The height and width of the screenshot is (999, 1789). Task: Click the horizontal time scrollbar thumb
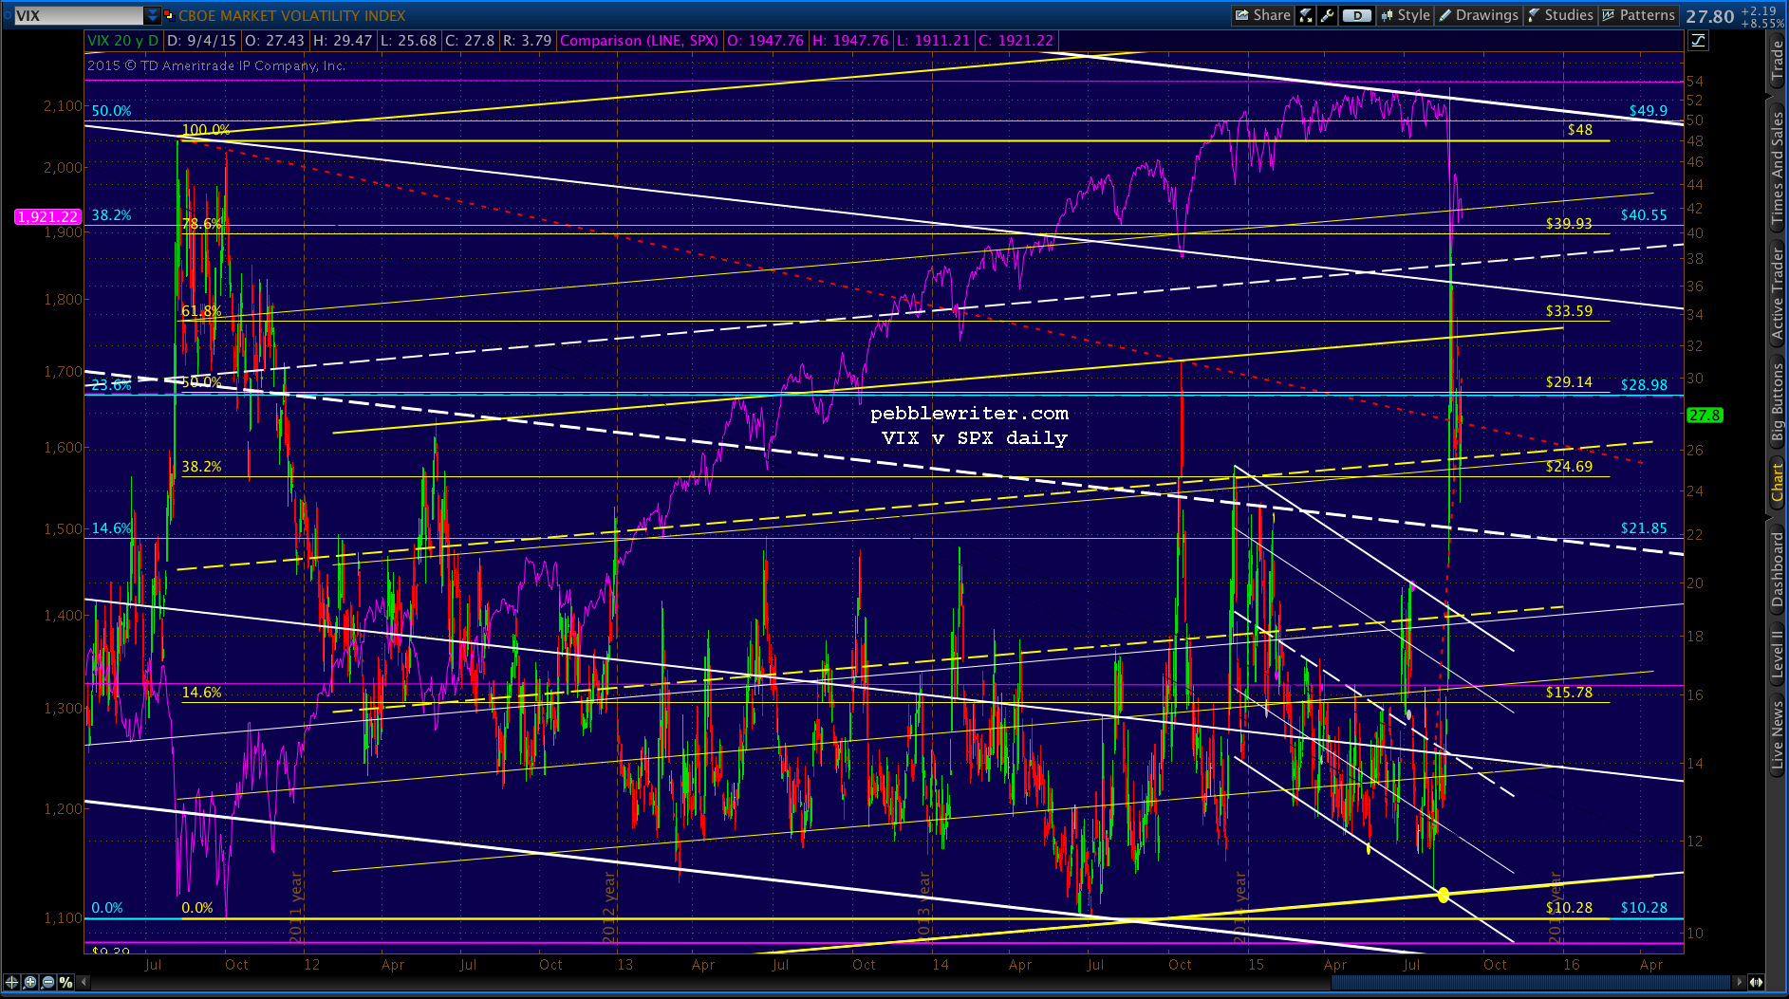[1530, 982]
